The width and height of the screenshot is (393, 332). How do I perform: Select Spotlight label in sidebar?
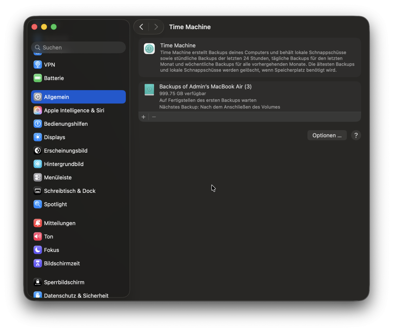tap(55, 204)
